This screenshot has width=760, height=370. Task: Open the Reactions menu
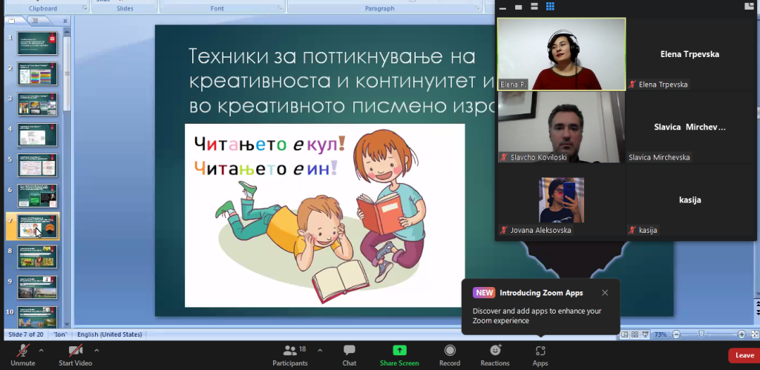coord(494,354)
